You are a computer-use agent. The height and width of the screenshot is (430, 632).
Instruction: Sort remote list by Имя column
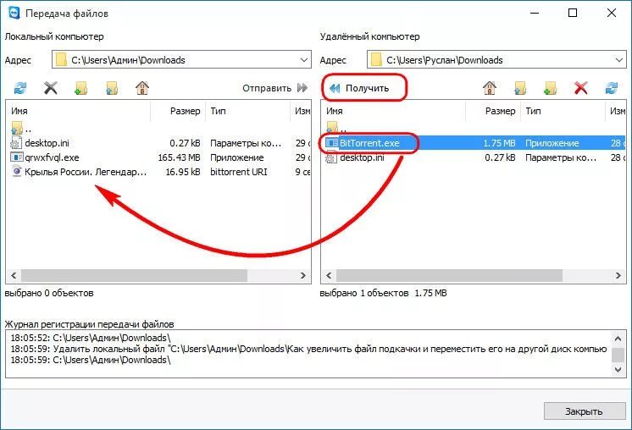click(x=393, y=111)
